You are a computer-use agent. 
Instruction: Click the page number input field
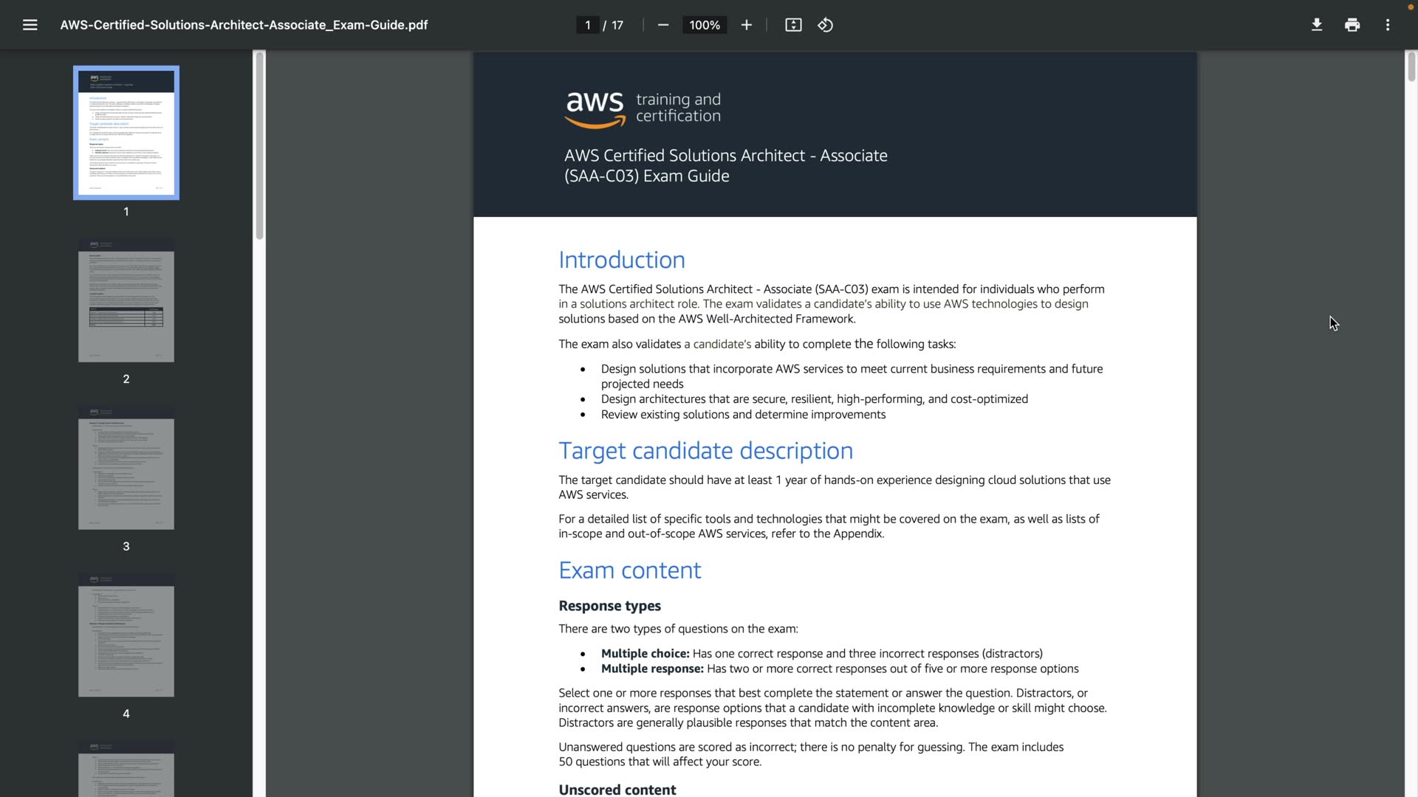point(588,25)
